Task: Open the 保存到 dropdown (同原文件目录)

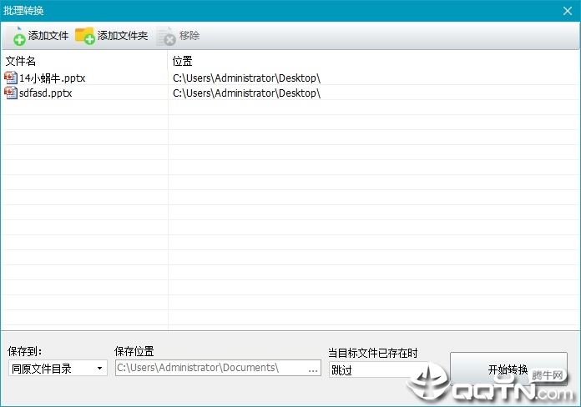Action: click(x=58, y=368)
